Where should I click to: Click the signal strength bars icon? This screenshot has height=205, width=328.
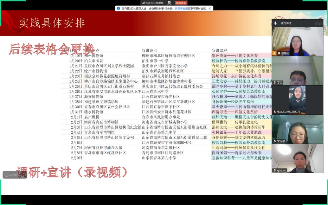click(x=143, y=3)
